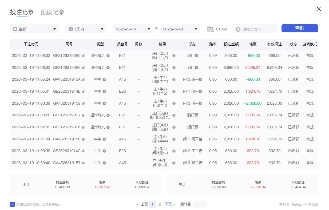Play video for GA452631915A 牛牛 round
Viewport: 329px width, 210px height.
pos(104,80)
